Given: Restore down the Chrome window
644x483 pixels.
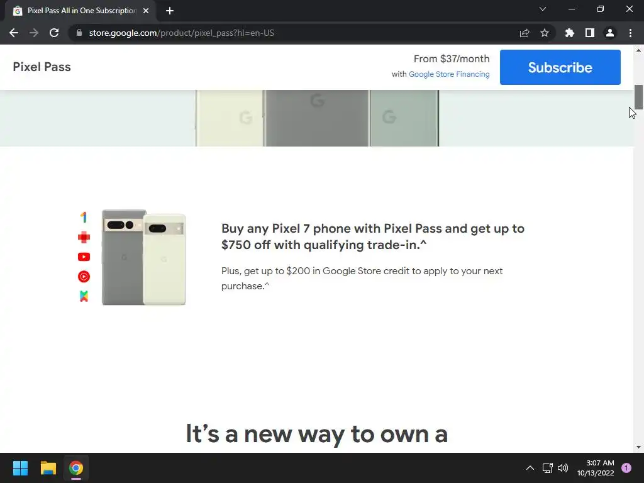Looking at the screenshot, I should pyautogui.click(x=601, y=9).
